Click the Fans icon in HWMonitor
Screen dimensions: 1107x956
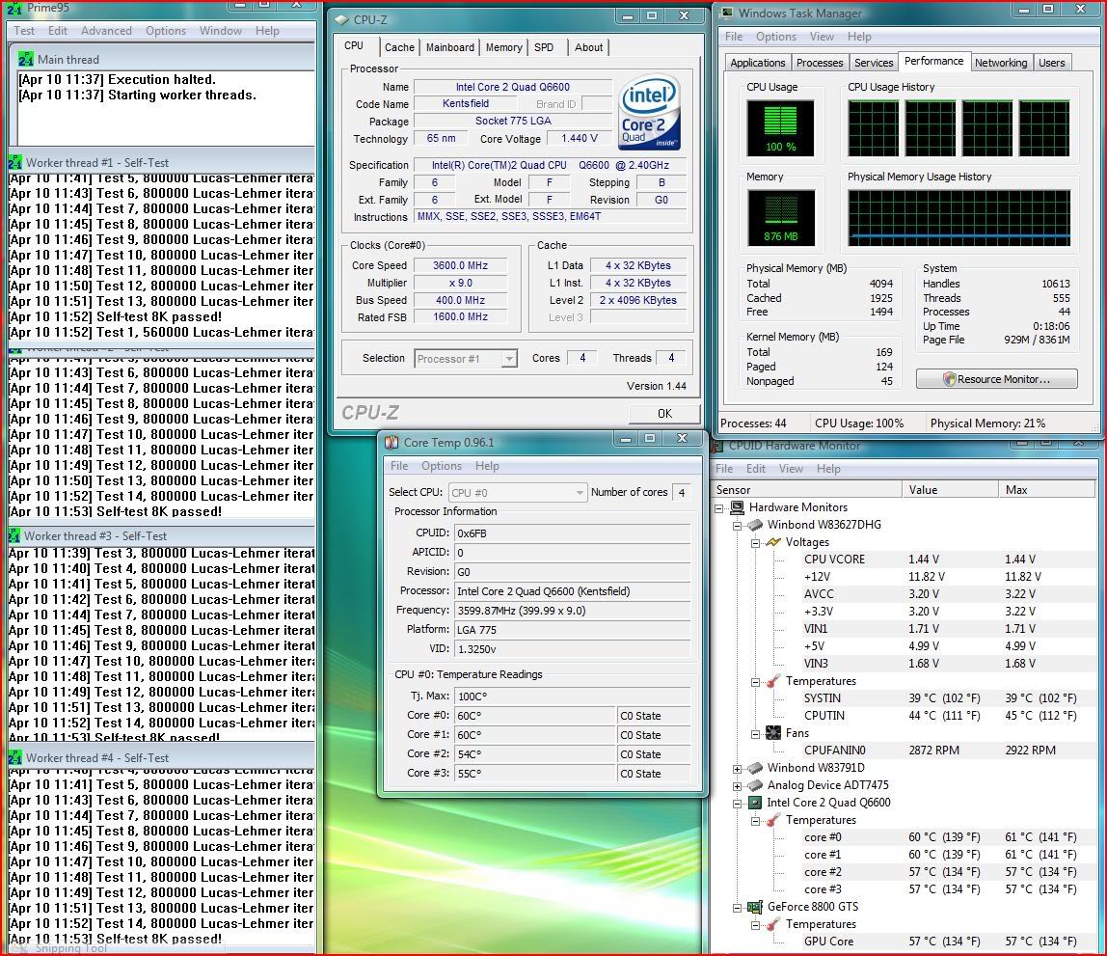pyautogui.click(x=773, y=733)
